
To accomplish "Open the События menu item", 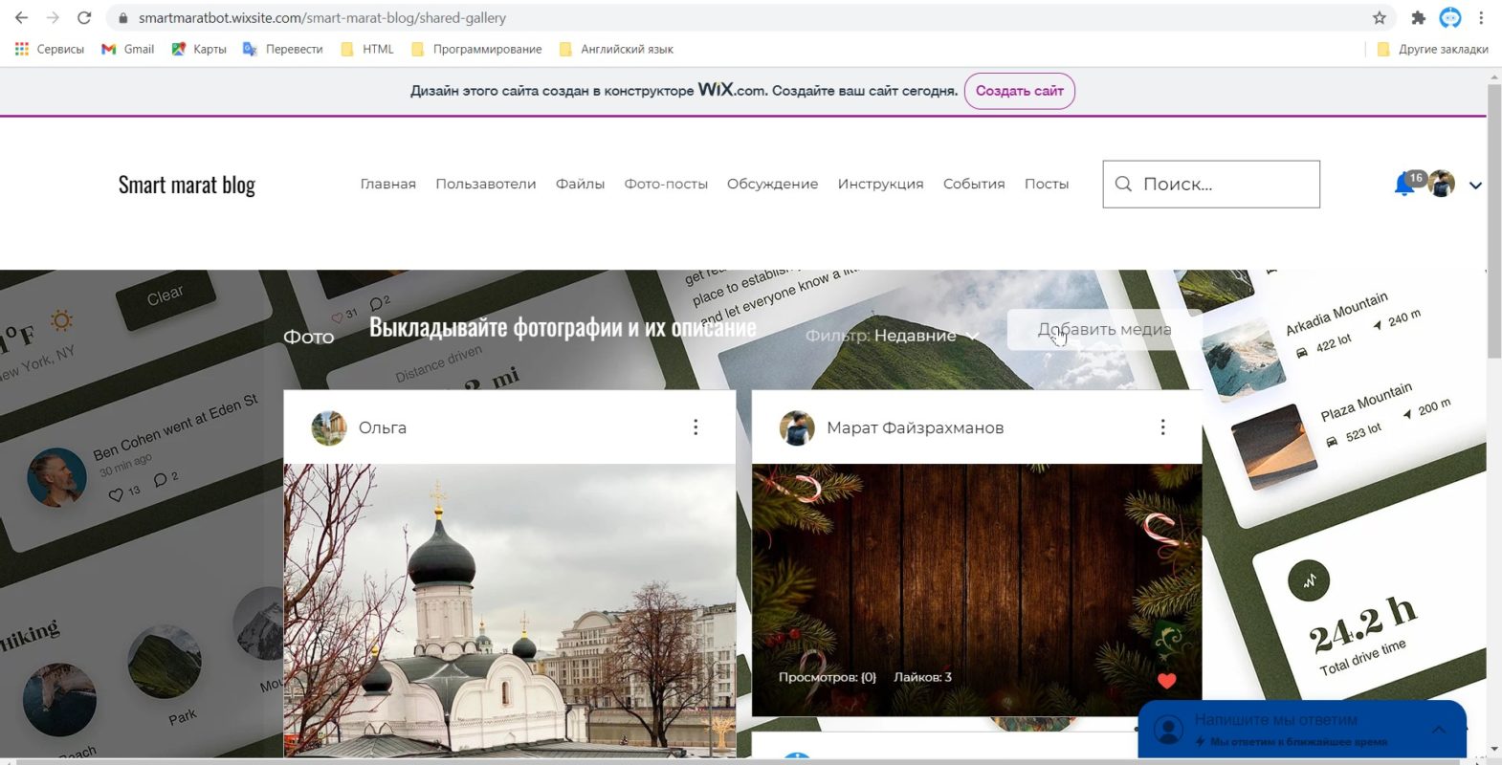I will click(974, 184).
